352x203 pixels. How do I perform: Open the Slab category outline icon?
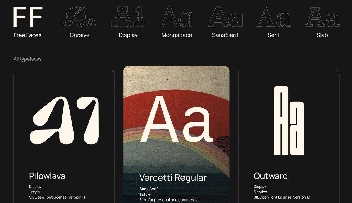pos(322,17)
